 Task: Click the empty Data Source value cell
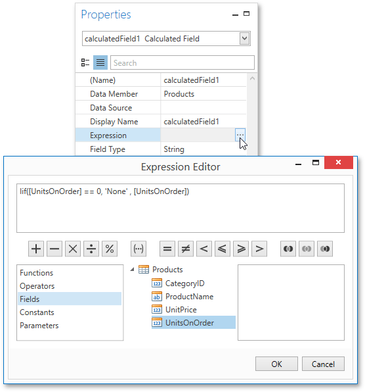point(204,107)
